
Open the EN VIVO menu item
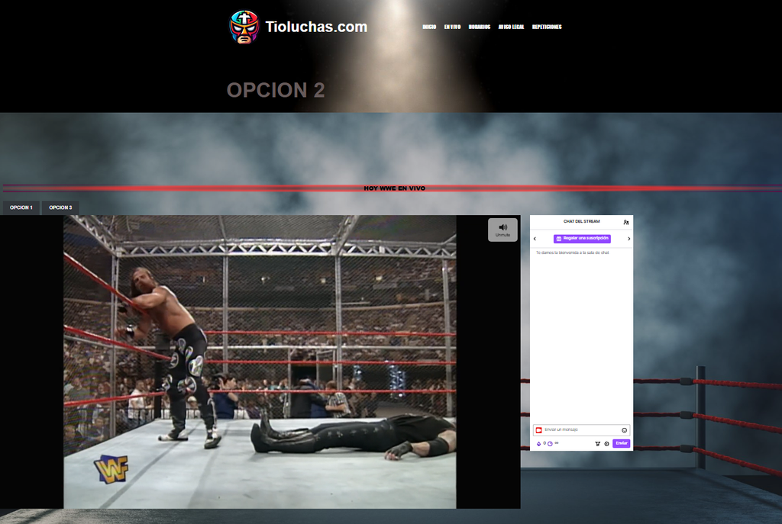point(452,27)
